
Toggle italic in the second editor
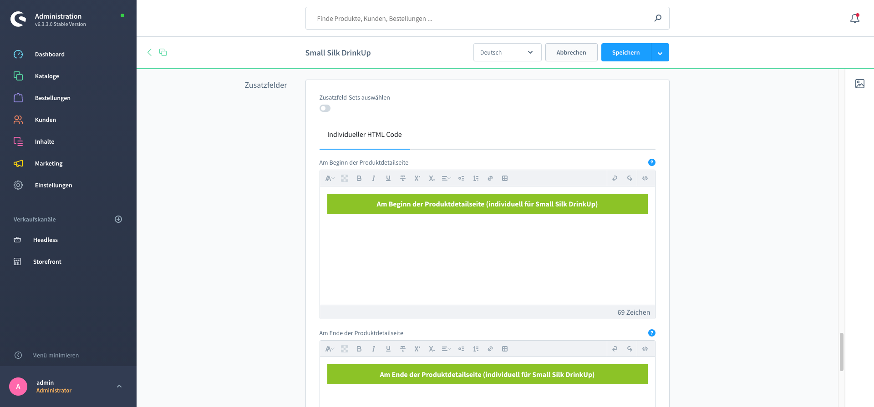click(374, 349)
